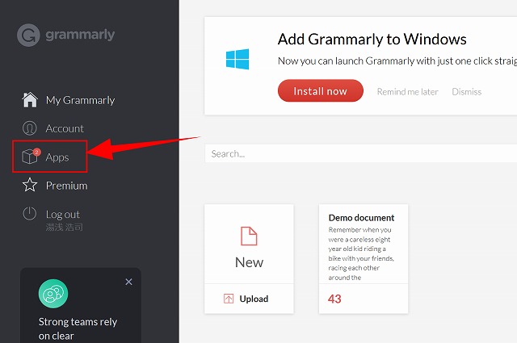517x343 pixels.
Task: Click the Upload button
Action: [x=249, y=299]
